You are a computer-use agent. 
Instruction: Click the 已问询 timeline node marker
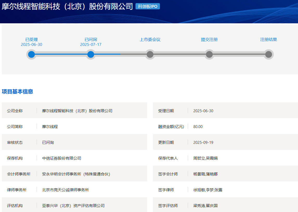point(91,54)
